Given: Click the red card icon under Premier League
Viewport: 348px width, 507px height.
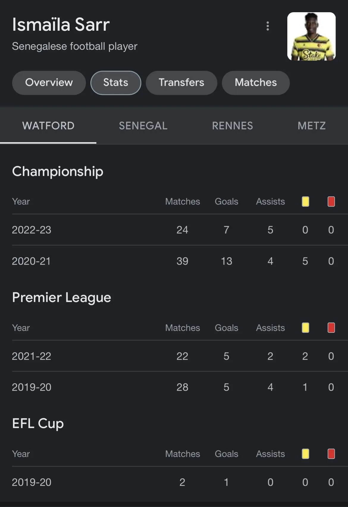Looking at the screenshot, I should pyautogui.click(x=331, y=328).
